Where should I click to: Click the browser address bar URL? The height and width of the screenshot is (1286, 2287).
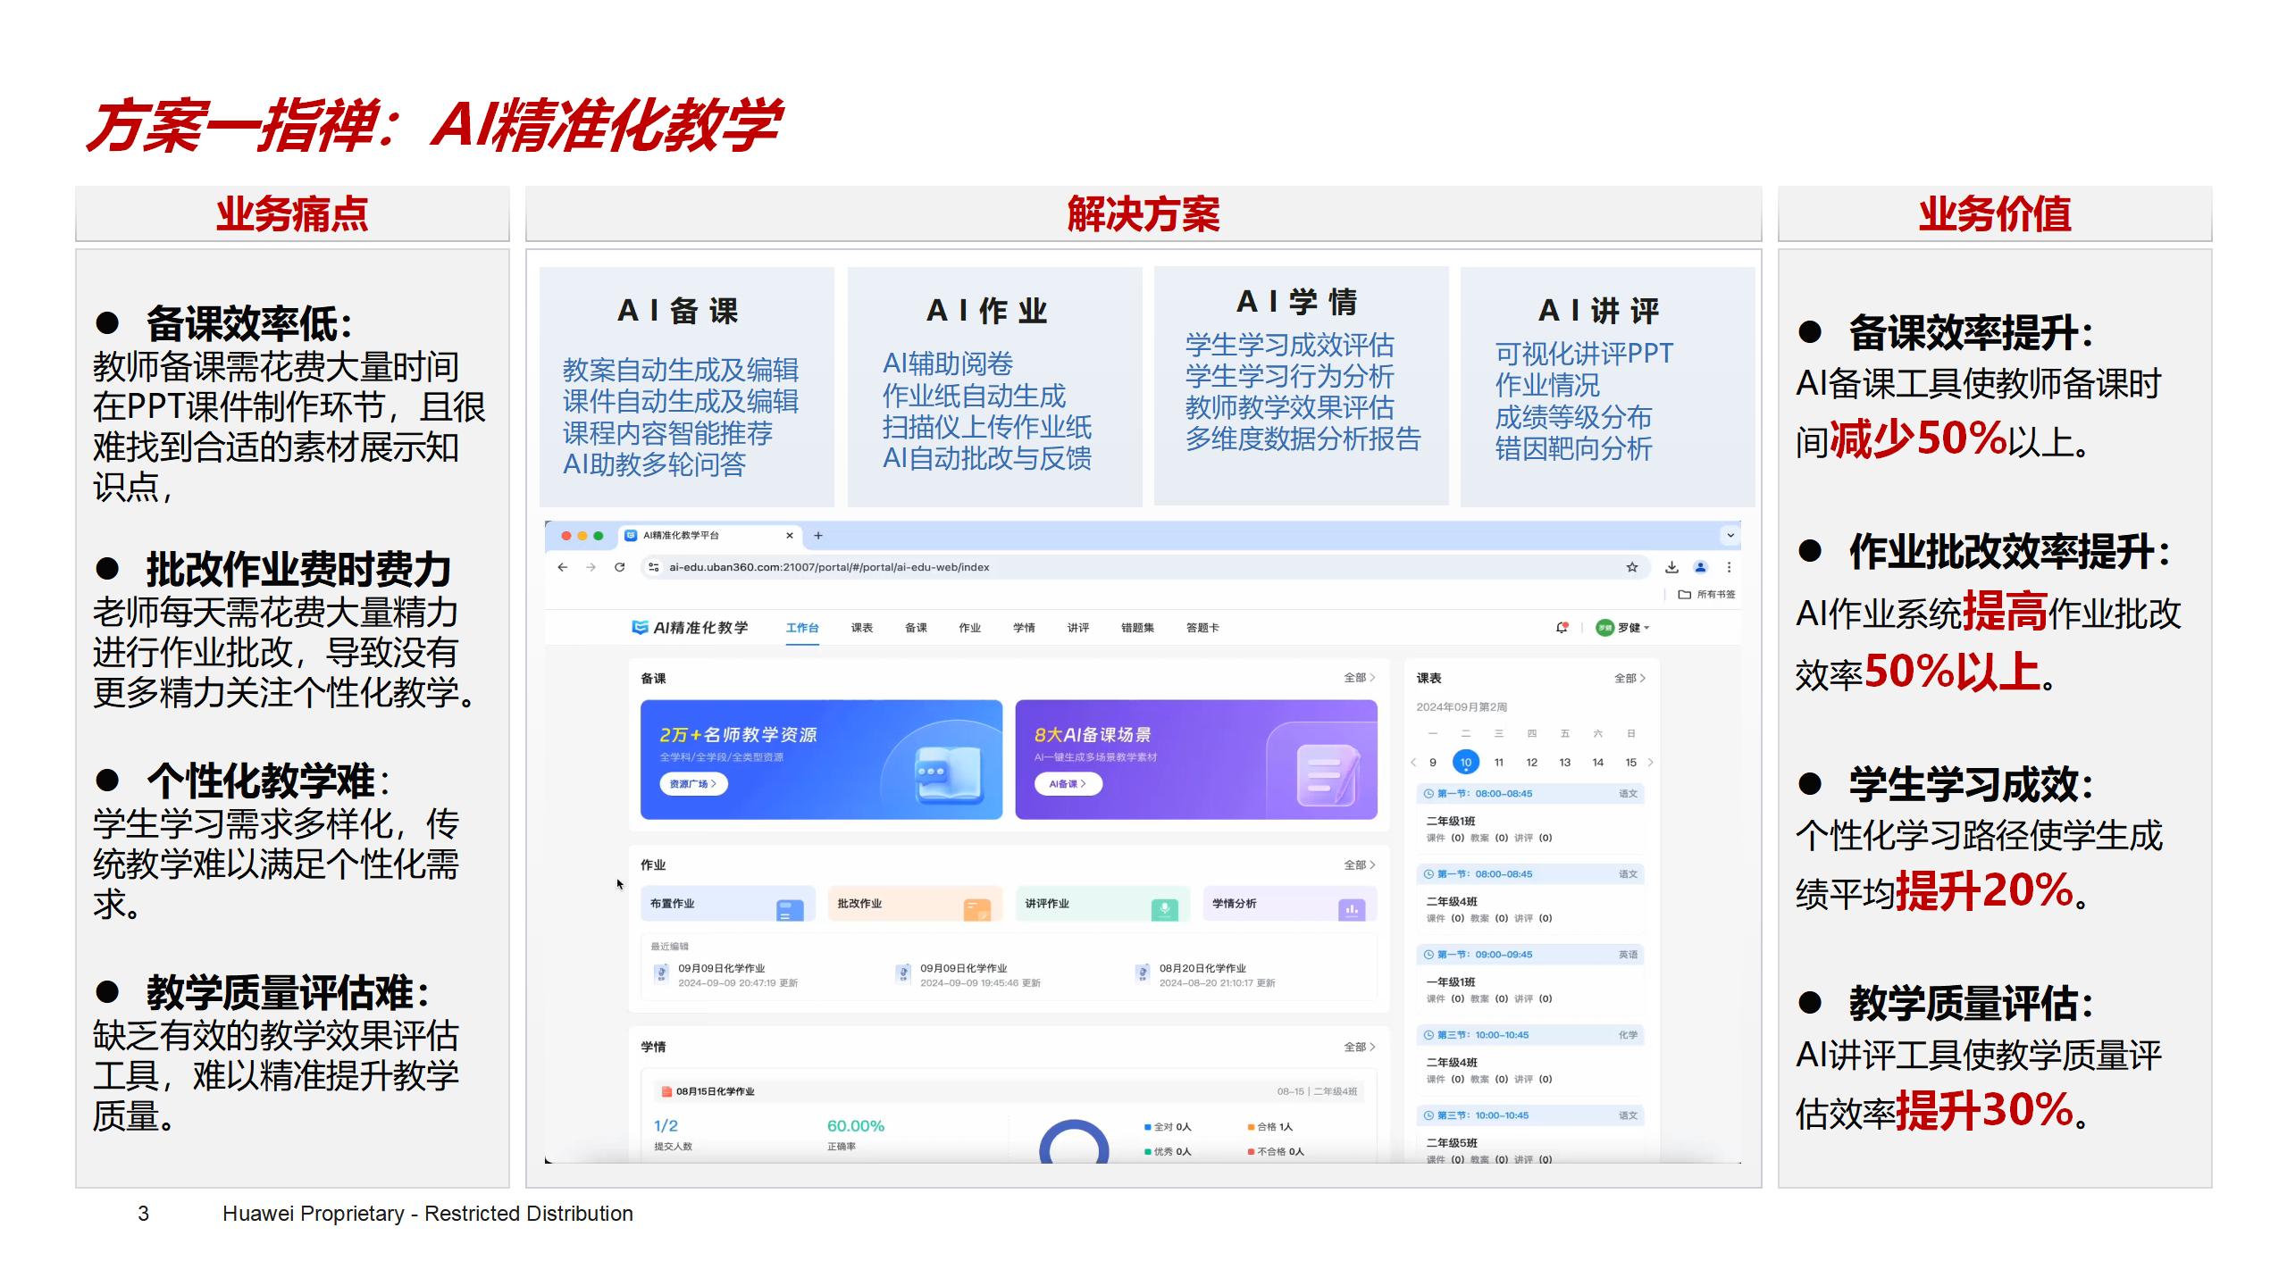coord(829,567)
